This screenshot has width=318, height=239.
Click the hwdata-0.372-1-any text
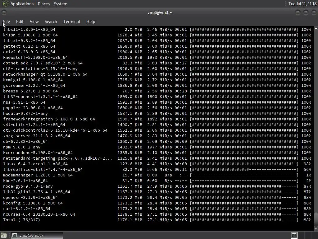point(25,113)
